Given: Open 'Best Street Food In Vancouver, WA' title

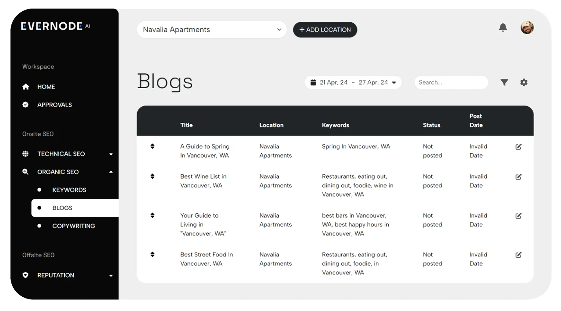Looking at the screenshot, I should pyautogui.click(x=207, y=259).
